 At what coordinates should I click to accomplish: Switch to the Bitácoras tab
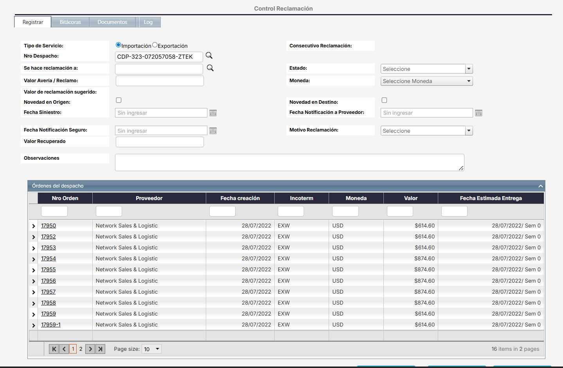click(70, 22)
